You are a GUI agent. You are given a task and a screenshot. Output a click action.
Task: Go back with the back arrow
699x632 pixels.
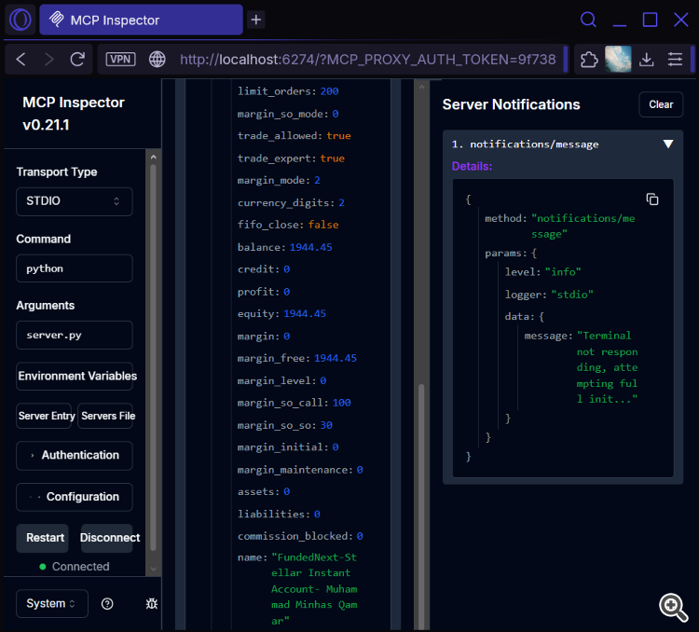21,59
